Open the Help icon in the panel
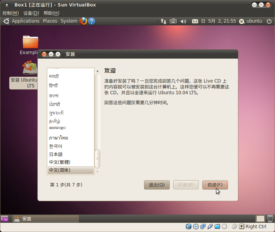 point(92,21)
